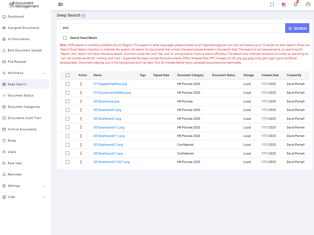The height and width of the screenshot is (235, 314).
Task: Check the box for first 001Dashboard11.png row
Action: tap(68, 145)
